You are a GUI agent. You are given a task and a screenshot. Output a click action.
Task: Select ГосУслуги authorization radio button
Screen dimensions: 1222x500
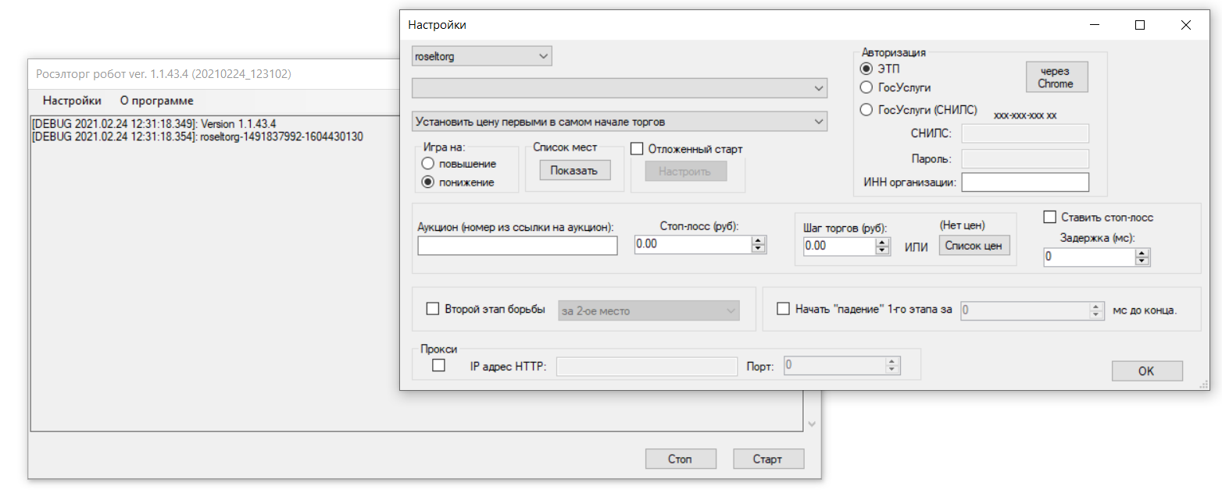point(866,87)
